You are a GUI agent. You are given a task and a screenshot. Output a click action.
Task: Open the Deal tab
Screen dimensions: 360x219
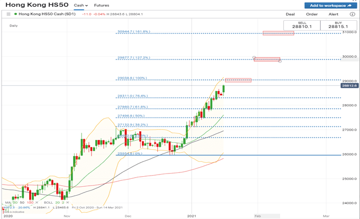pos(290,14)
